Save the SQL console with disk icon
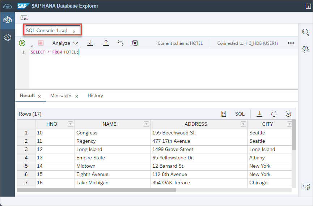313x206 pixels. click(x=135, y=43)
